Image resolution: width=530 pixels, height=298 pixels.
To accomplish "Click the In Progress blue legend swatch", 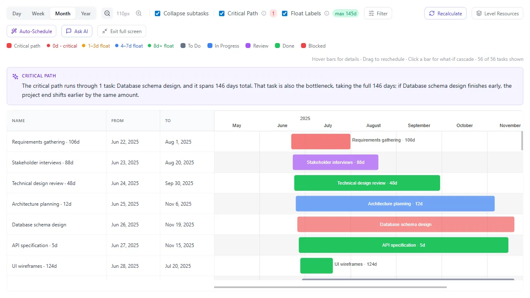I will tap(210, 46).
